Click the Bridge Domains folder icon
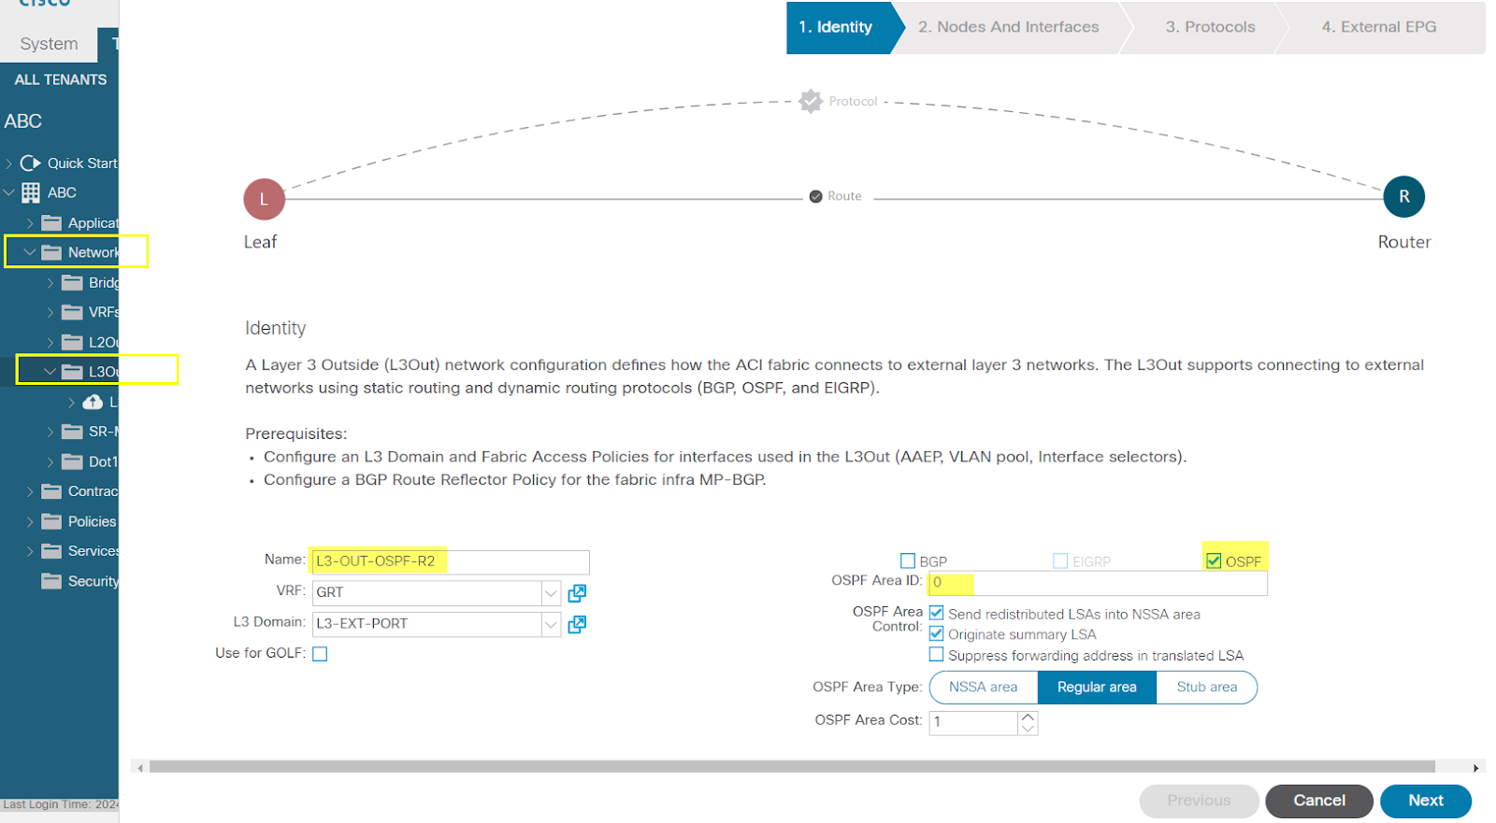This screenshot has width=1496, height=823. click(x=72, y=282)
